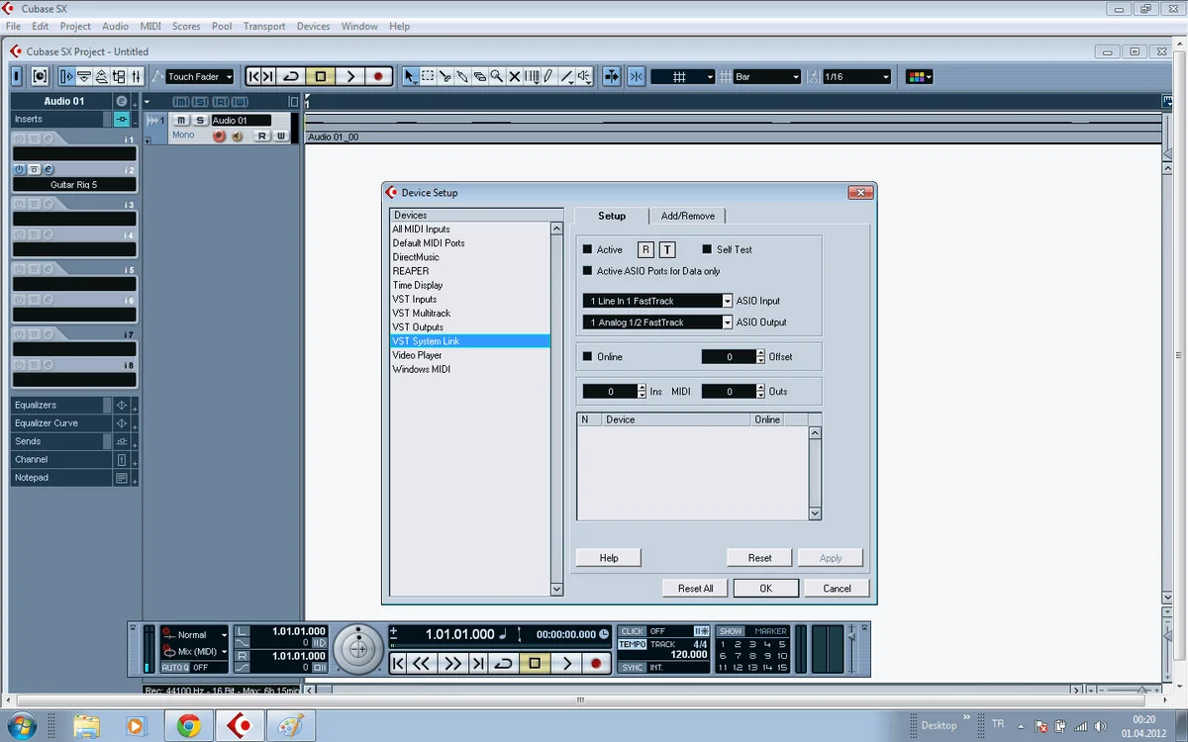Open the Mixer from the project toolbar

tap(136, 76)
